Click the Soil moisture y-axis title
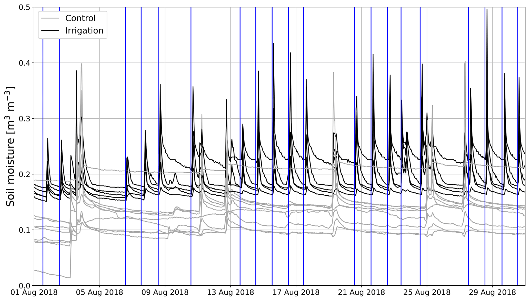 tap(11, 147)
